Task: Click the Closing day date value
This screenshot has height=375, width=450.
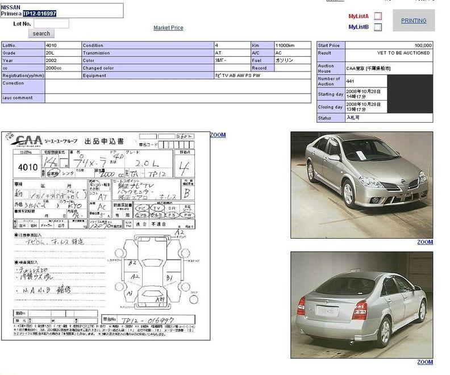Action: coord(363,107)
